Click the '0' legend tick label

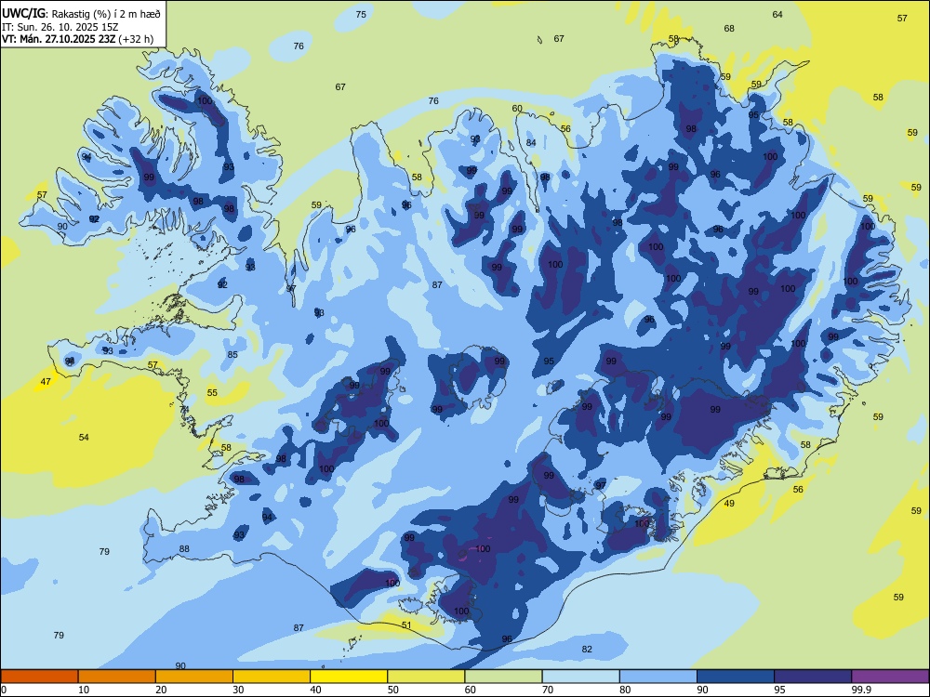(3, 690)
